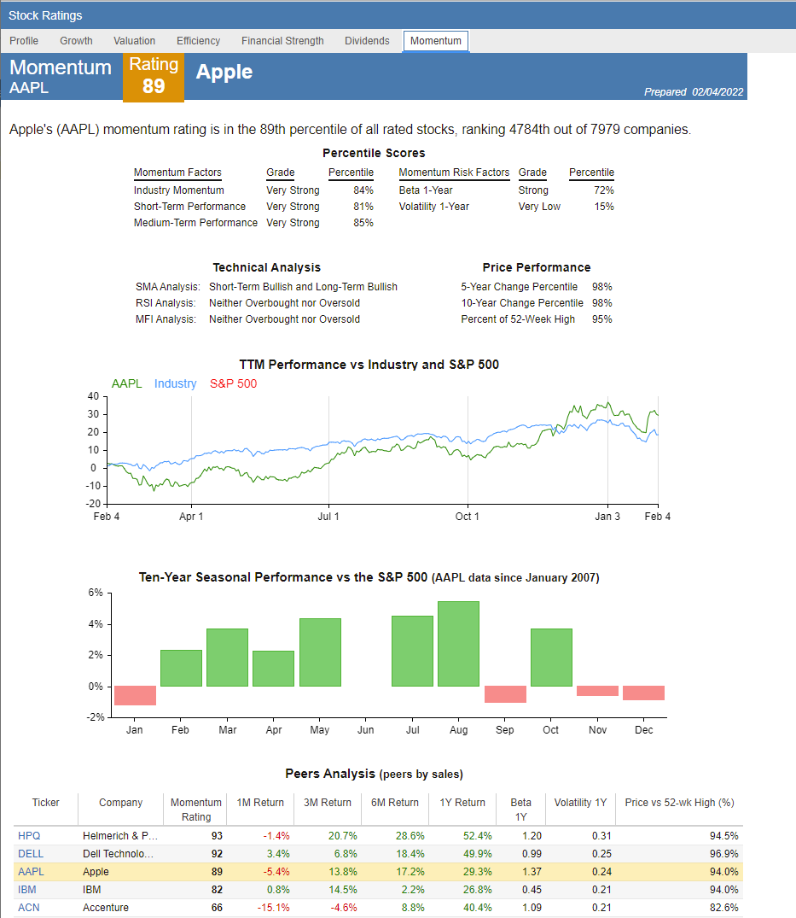This screenshot has width=796, height=918.
Task: Click the September negative seasonal bar
Action: pyautogui.click(x=505, y=693)
